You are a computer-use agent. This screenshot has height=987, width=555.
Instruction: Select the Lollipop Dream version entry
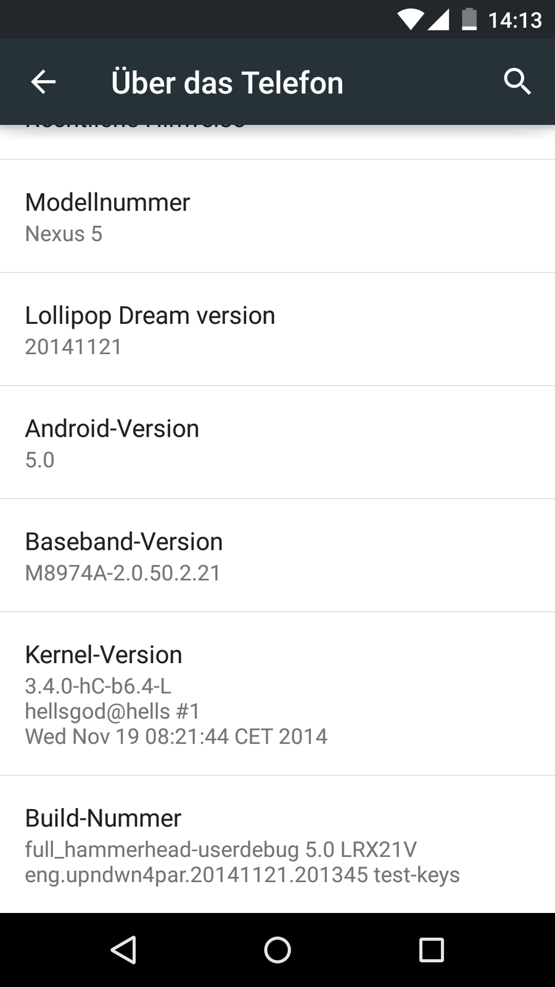tap(277, 329)
